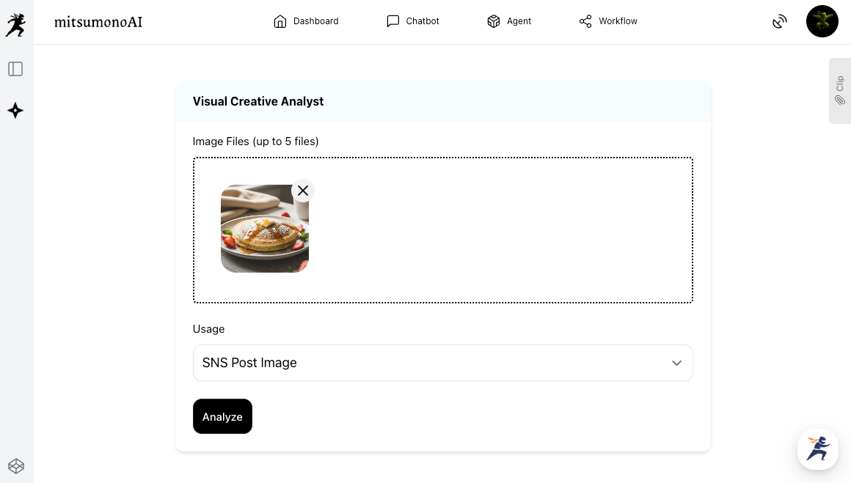Viewport: 851px width, 483px height.
Task: Click the satellite broadcast icon in the header
Action: [779, 22]
